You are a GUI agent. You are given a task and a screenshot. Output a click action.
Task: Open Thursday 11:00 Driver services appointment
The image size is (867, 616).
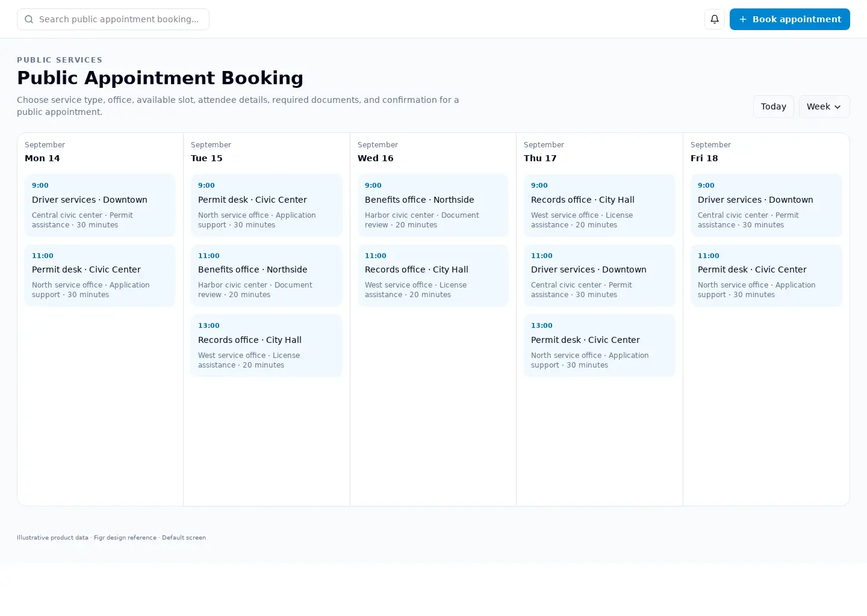pyautogui.click(x=600, y=276)
